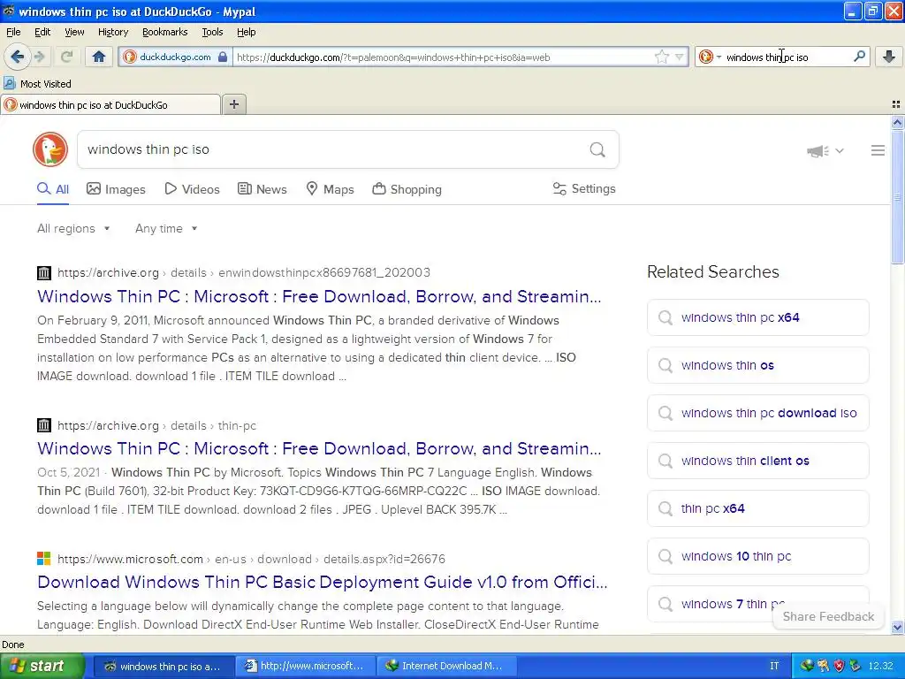
Task: Switch to Shopping results
Action: click(407, 189)
